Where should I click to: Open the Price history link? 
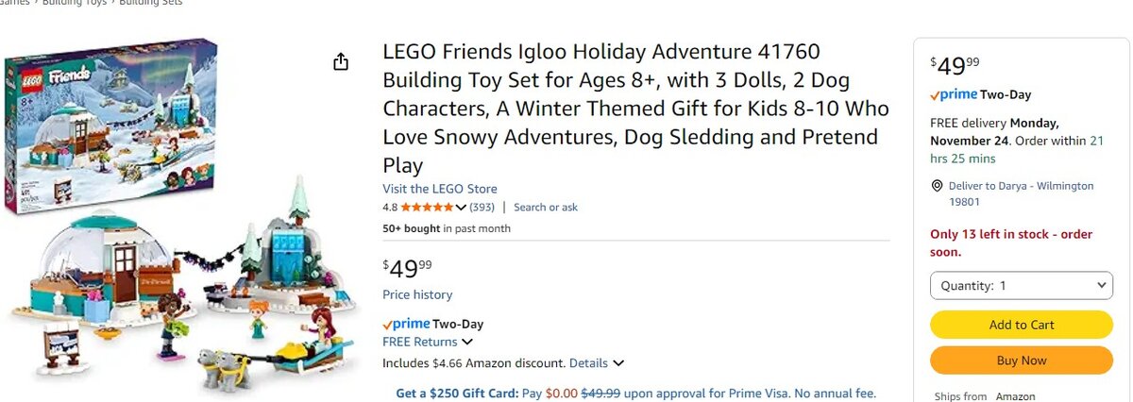pos(416,294)
